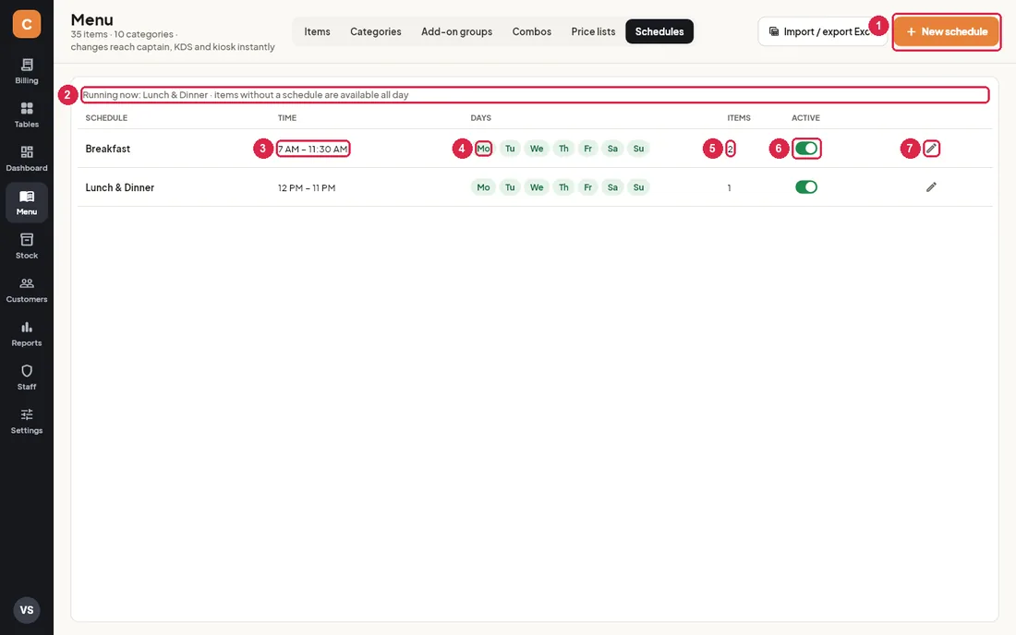
Task: Open the Staff section
Action: click(27, 377)
